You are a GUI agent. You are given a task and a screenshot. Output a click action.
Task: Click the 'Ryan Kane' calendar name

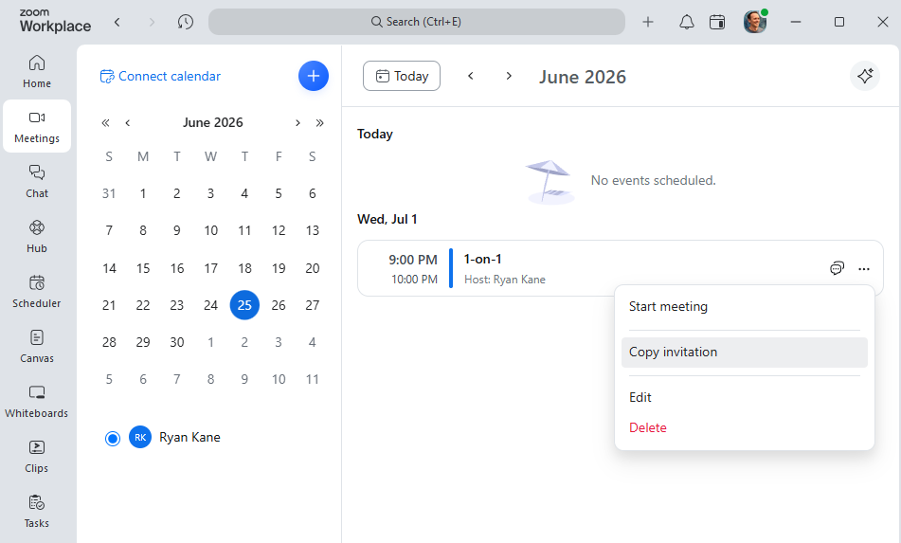pos(189,437)
